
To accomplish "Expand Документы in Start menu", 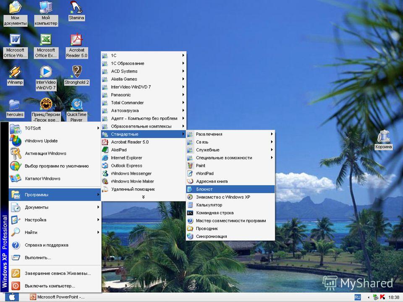I will tap(55, 207).
